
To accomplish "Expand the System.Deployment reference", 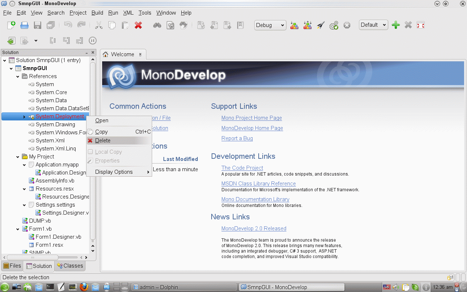I will point(24,117).
